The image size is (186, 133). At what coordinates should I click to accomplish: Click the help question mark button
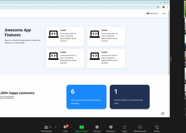click(x=163, y=114)
